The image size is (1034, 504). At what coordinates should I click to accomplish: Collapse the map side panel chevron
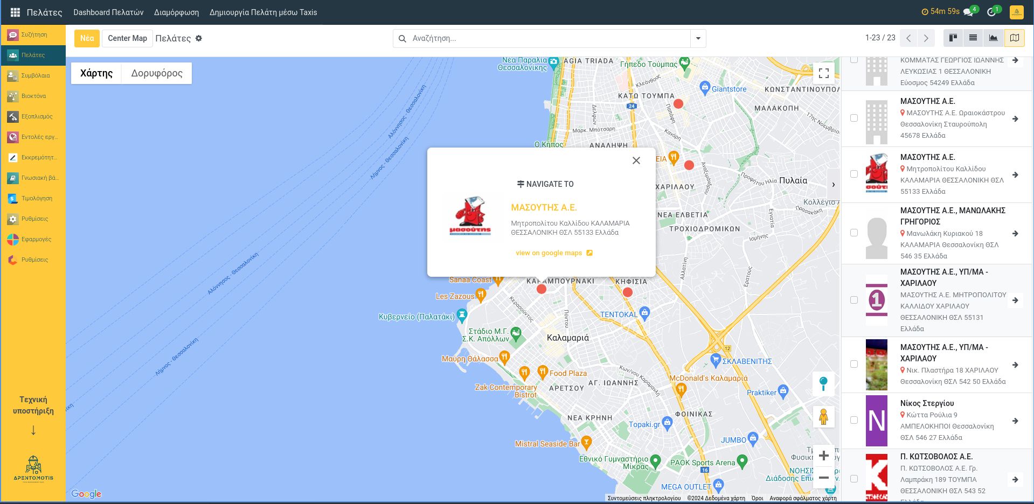tap(834, 185)
